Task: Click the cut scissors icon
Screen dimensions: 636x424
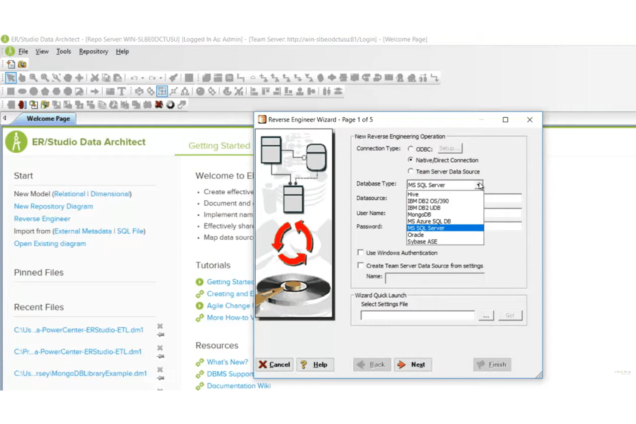Action: coord(95,78)
